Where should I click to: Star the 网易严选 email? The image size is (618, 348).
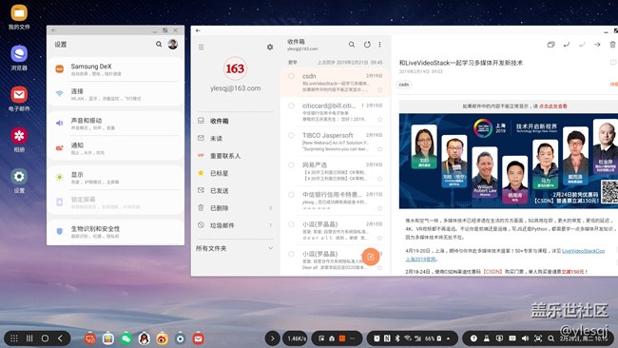point(379,179)
